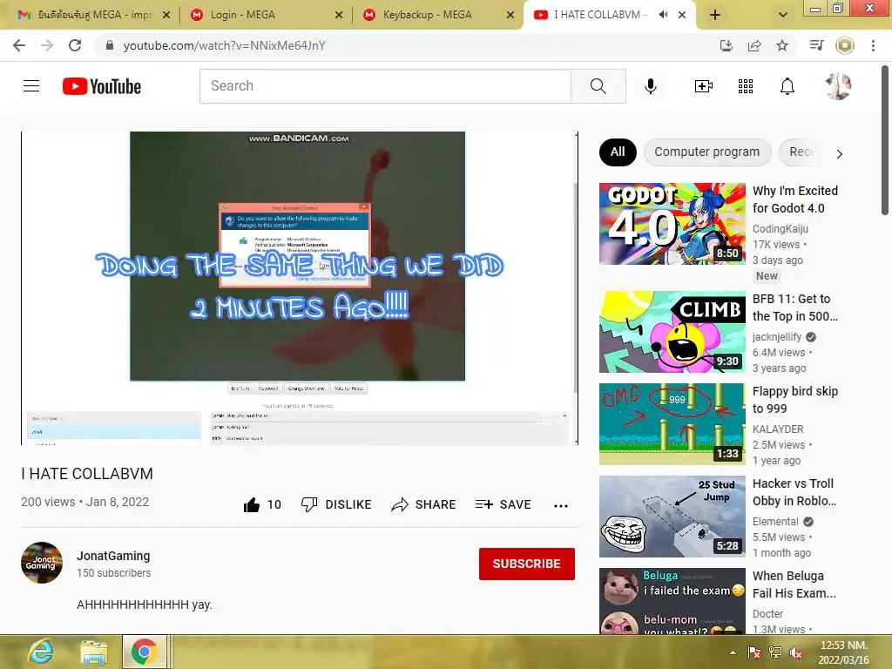
Task: Click SHARE under the video
Action: coord(424,504)
